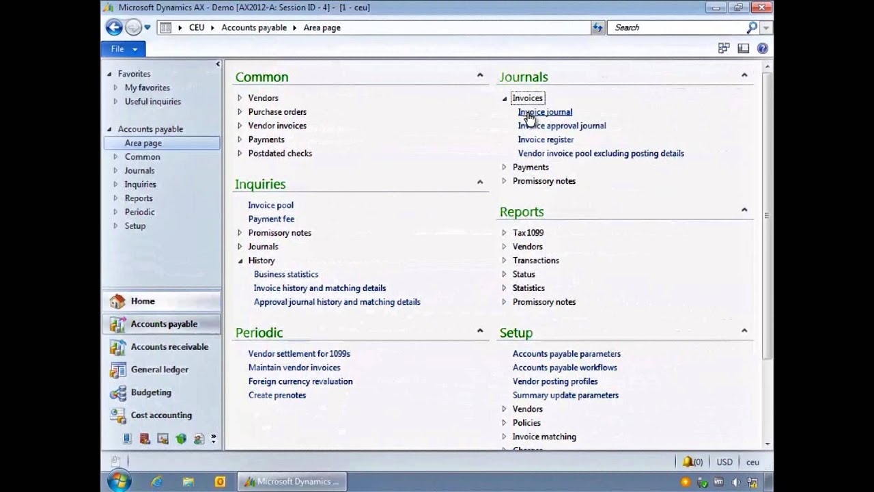Select My favorites in navigation pane
874x492 pixels.
[147, 87]
